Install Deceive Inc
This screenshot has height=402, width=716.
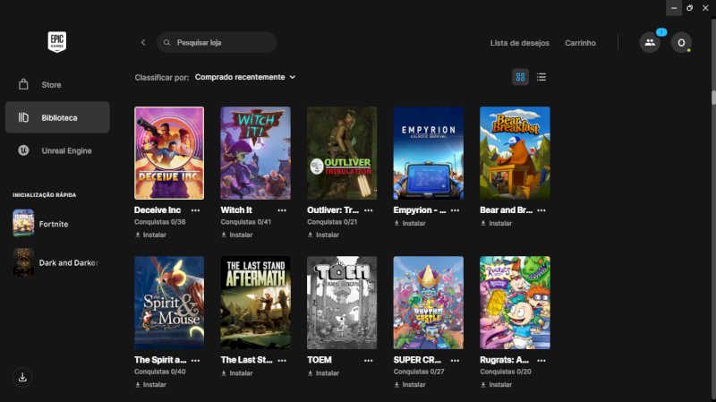point(150,235)
